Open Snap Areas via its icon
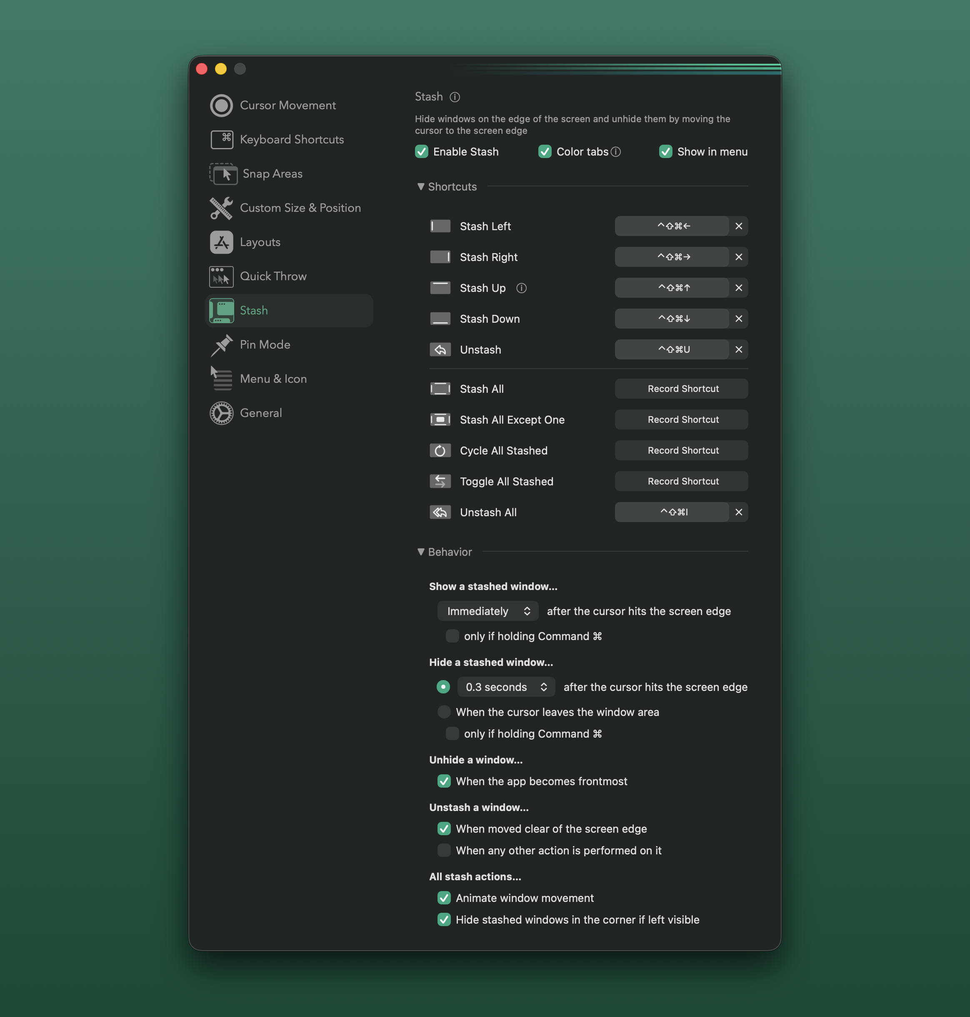970x1017 pixels. point(223,174)
